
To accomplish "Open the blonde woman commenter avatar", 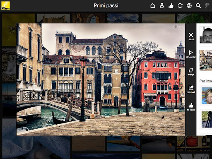I will click(x=207, y=96).
